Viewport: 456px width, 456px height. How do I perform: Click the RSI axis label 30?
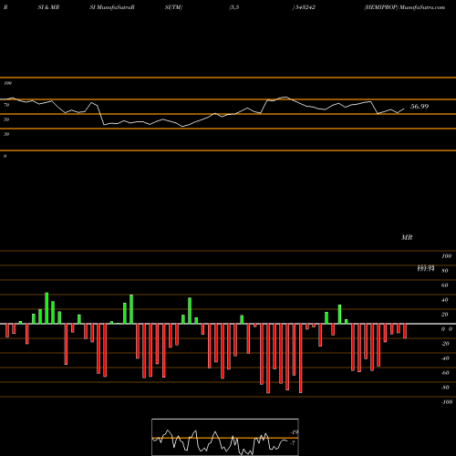(x=6, y=134)
